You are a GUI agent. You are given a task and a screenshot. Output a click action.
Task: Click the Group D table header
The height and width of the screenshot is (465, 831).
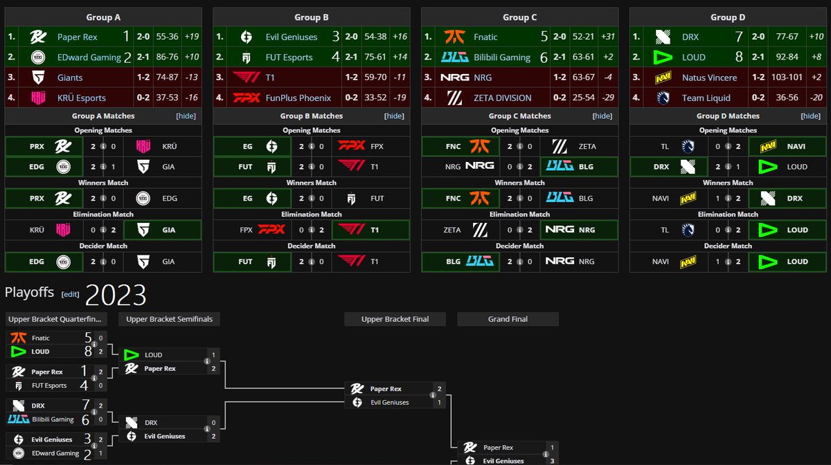point(728,17)
